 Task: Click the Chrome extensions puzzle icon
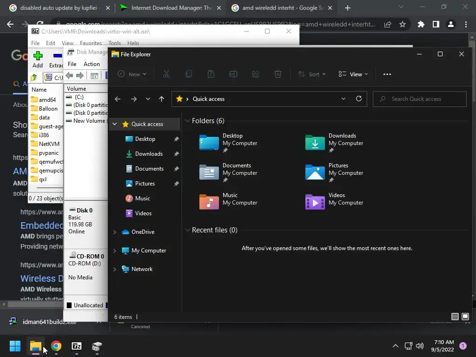421,24
